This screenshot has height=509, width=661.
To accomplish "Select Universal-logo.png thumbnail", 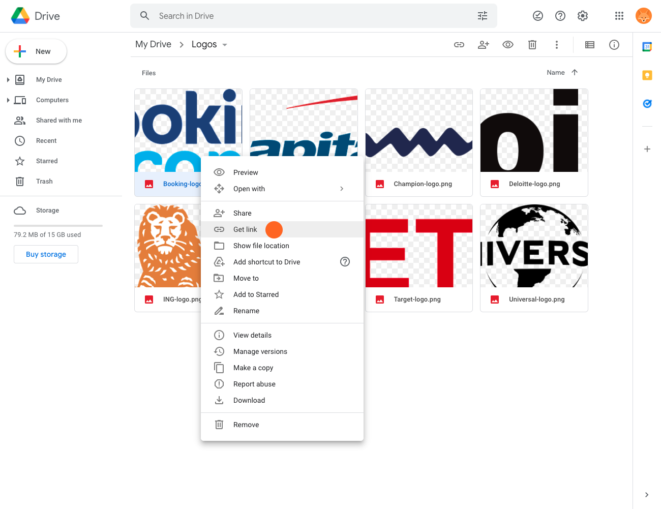I will [x=534, y=246].
